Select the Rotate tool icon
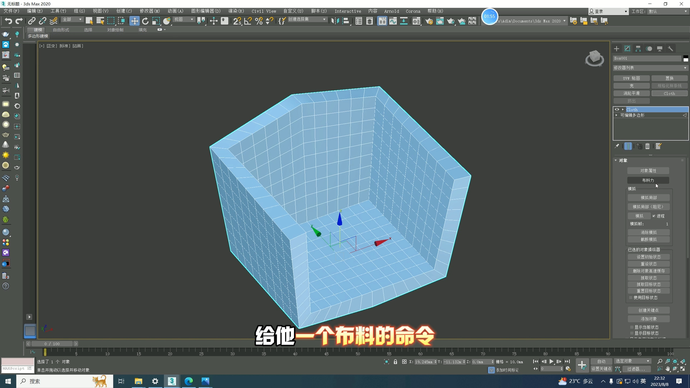Screen dimensions: 690x388 click(145, 21)
